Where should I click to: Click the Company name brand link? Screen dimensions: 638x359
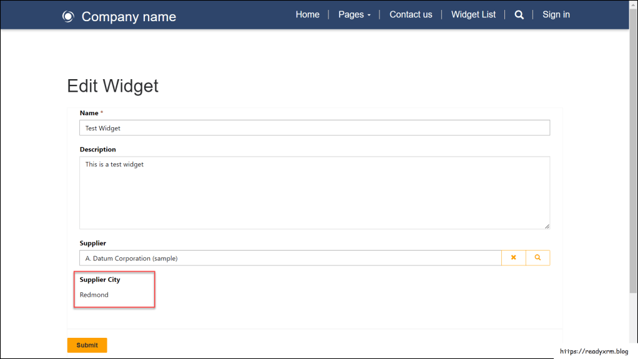click(129, 17)
